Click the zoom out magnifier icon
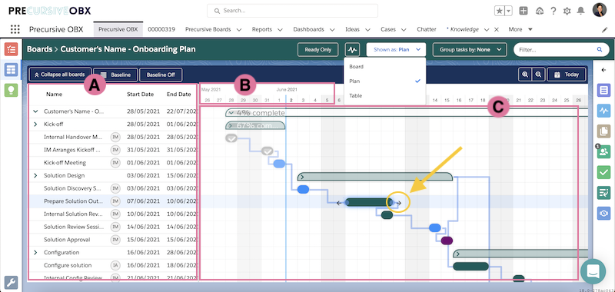 tap(539, 75)
